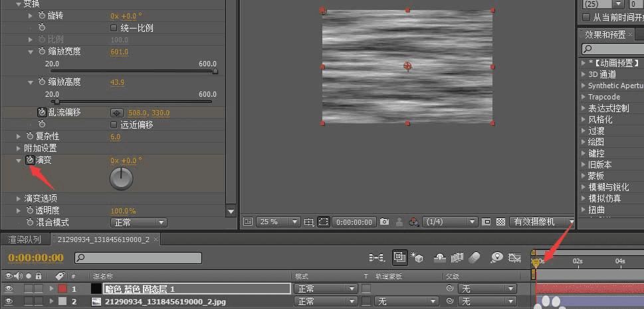Enable motion blur timeline icon
644x309 pixels.
475,257
